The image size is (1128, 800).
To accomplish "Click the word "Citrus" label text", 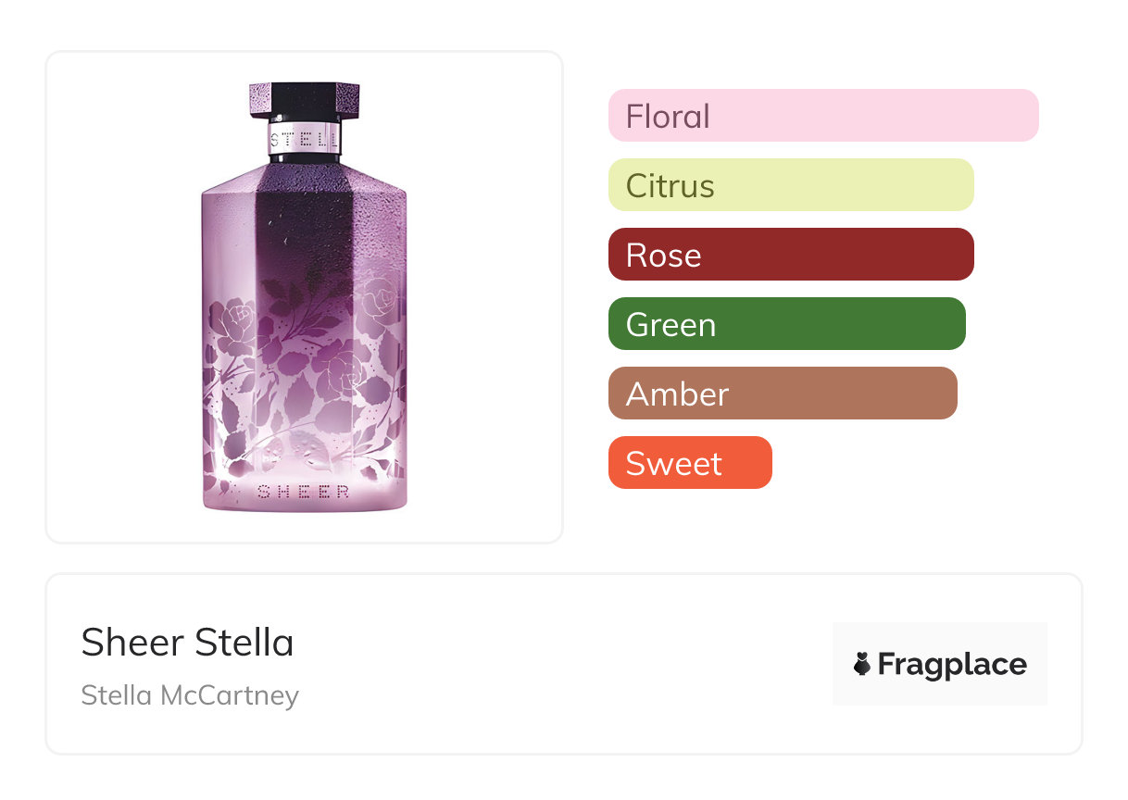I will [670, 186].
